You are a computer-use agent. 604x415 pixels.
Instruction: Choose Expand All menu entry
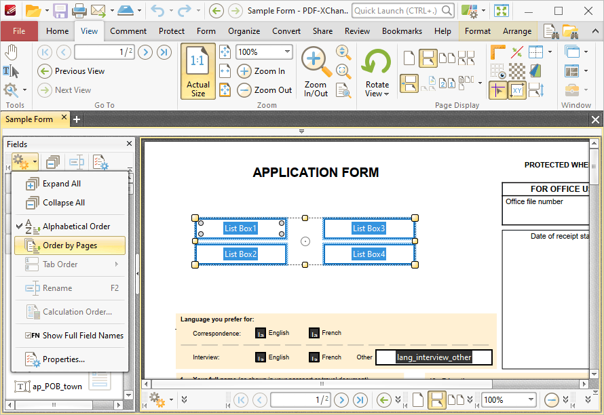click(70, 184)
